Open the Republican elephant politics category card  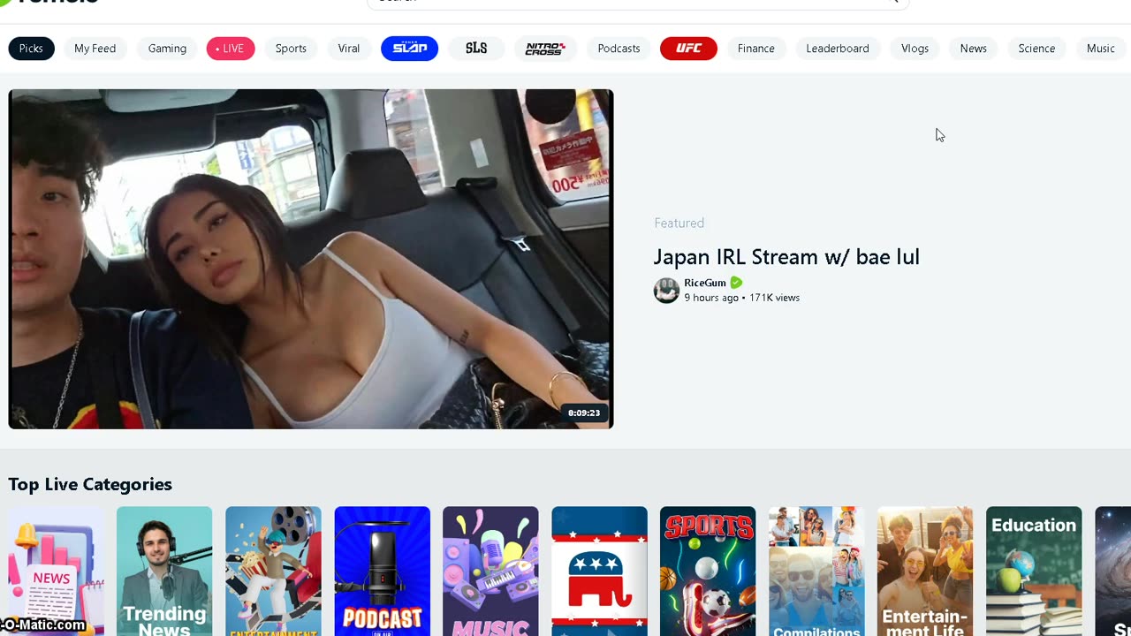[x=599, y=571]
